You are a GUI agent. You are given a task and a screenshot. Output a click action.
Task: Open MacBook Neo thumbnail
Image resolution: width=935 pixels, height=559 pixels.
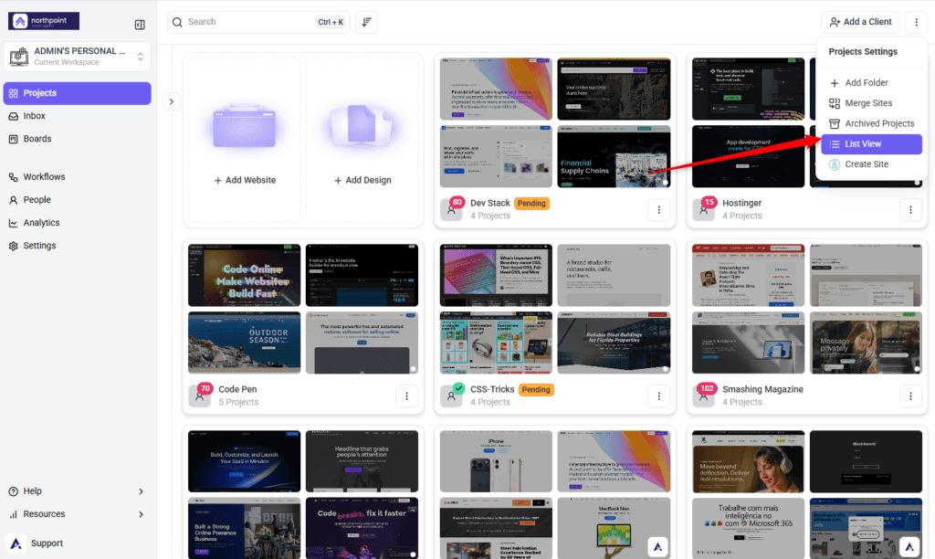614,528
